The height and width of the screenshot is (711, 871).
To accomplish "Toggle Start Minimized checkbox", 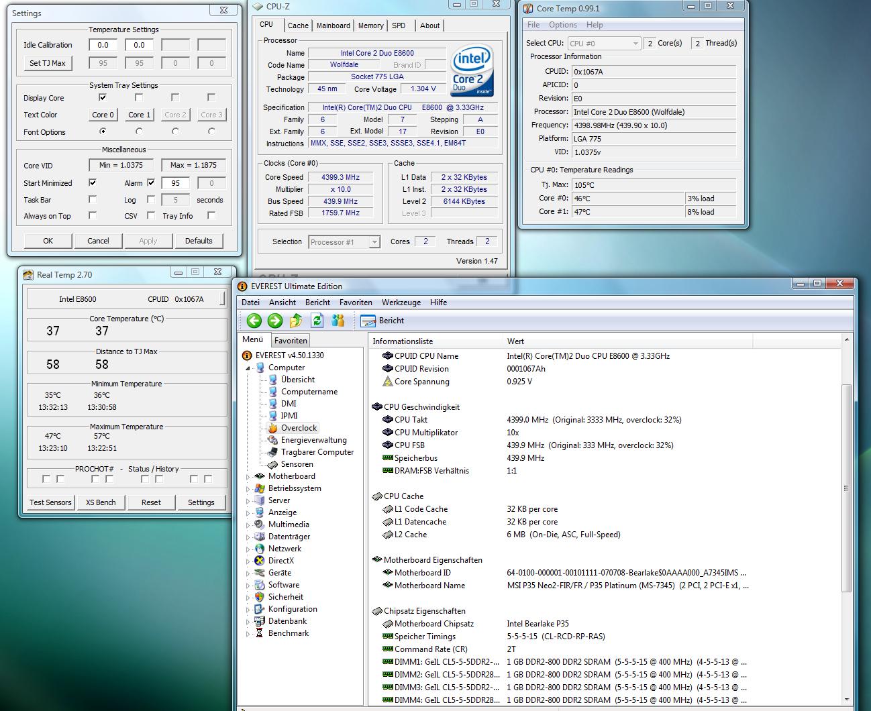I will click(x=93, y=182).
